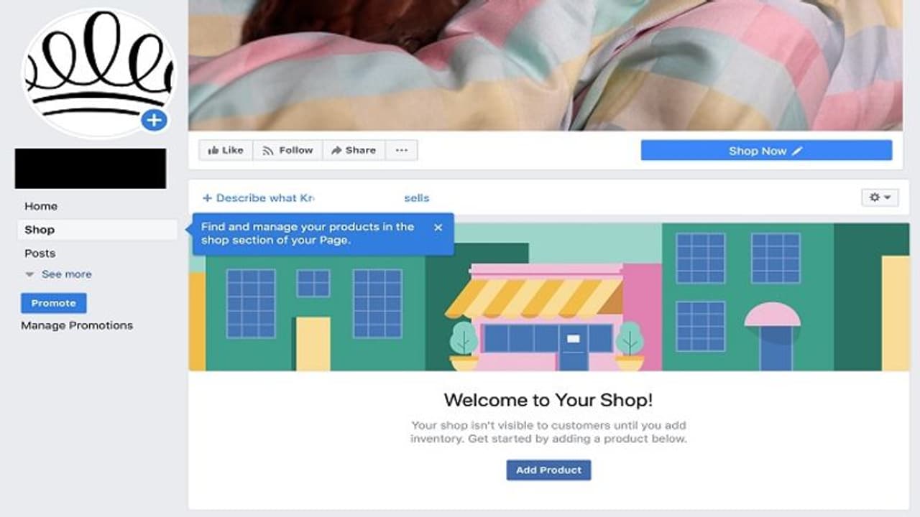Viewport: 920px width, 517px height.
Task: Click the pink storefront illustration banner
Action: point(549,297)
